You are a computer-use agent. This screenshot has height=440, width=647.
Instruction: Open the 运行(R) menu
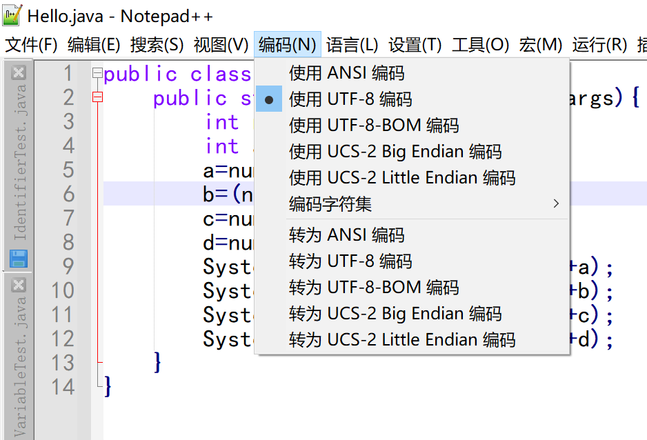tap(599, 45)
